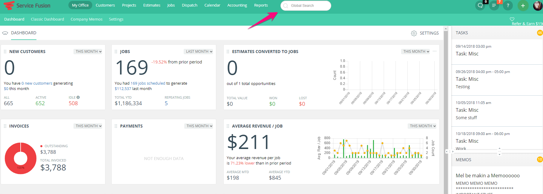Open the Calendar menu
Viewport: 543px width, 194px height.
click(212, 5)
